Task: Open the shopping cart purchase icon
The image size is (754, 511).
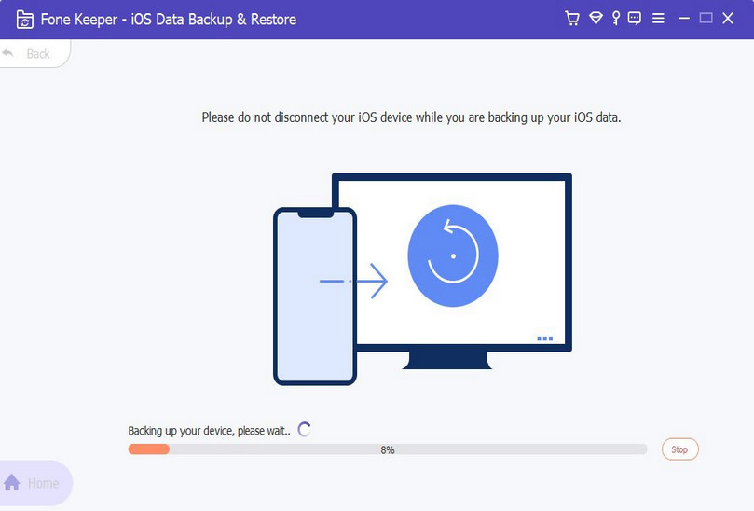Action: pyautogui.click(x=572, y=18)
